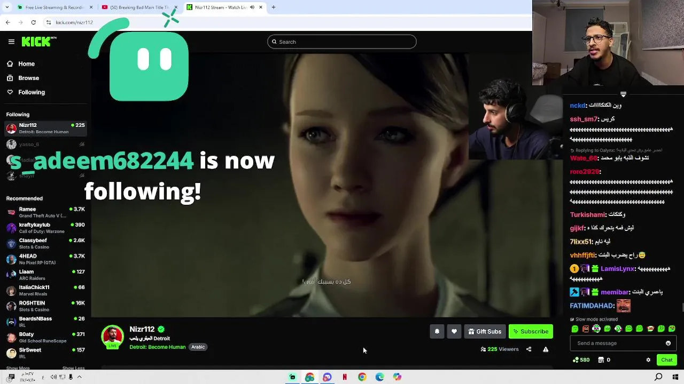Collapse recommended list with Show Less
Viewport: 684px width, 384px height.
[x=73, y=368]
